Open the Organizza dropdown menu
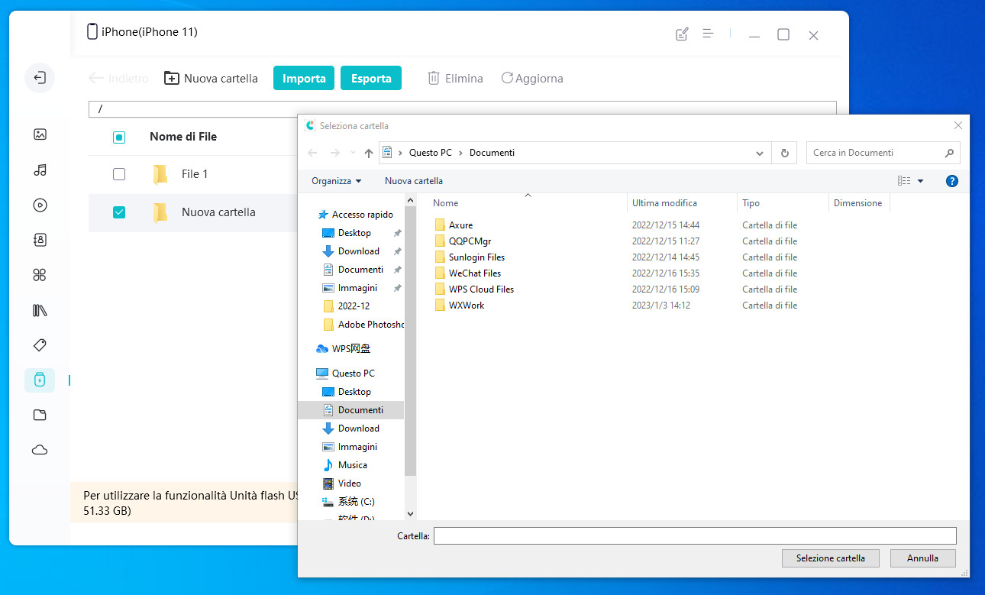The height and width of the screenshot is (595, 985). [x=336, y=181]
